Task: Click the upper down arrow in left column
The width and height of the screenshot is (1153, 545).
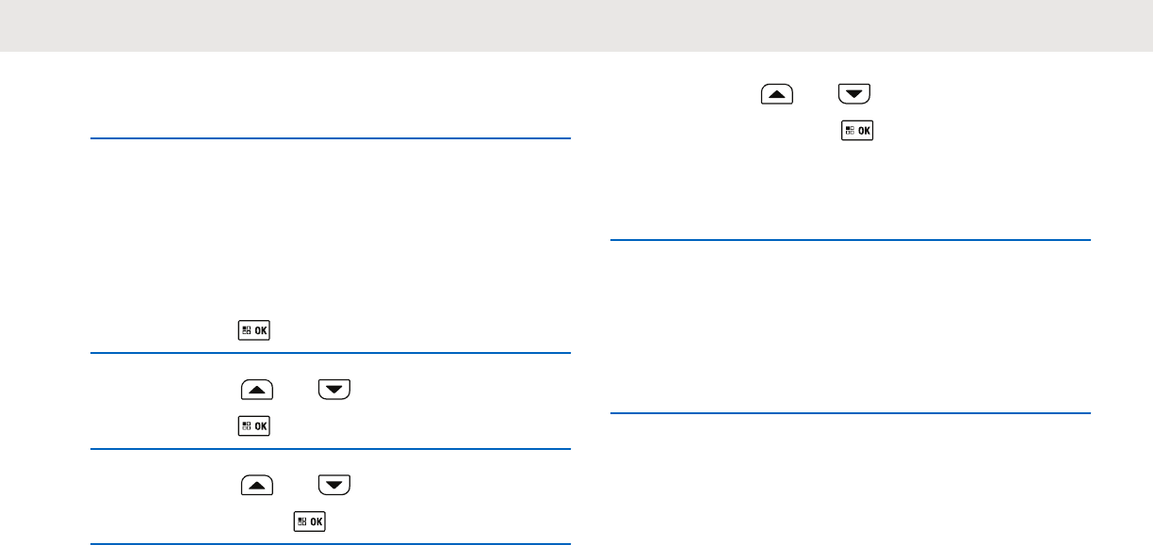Action: 333,389
